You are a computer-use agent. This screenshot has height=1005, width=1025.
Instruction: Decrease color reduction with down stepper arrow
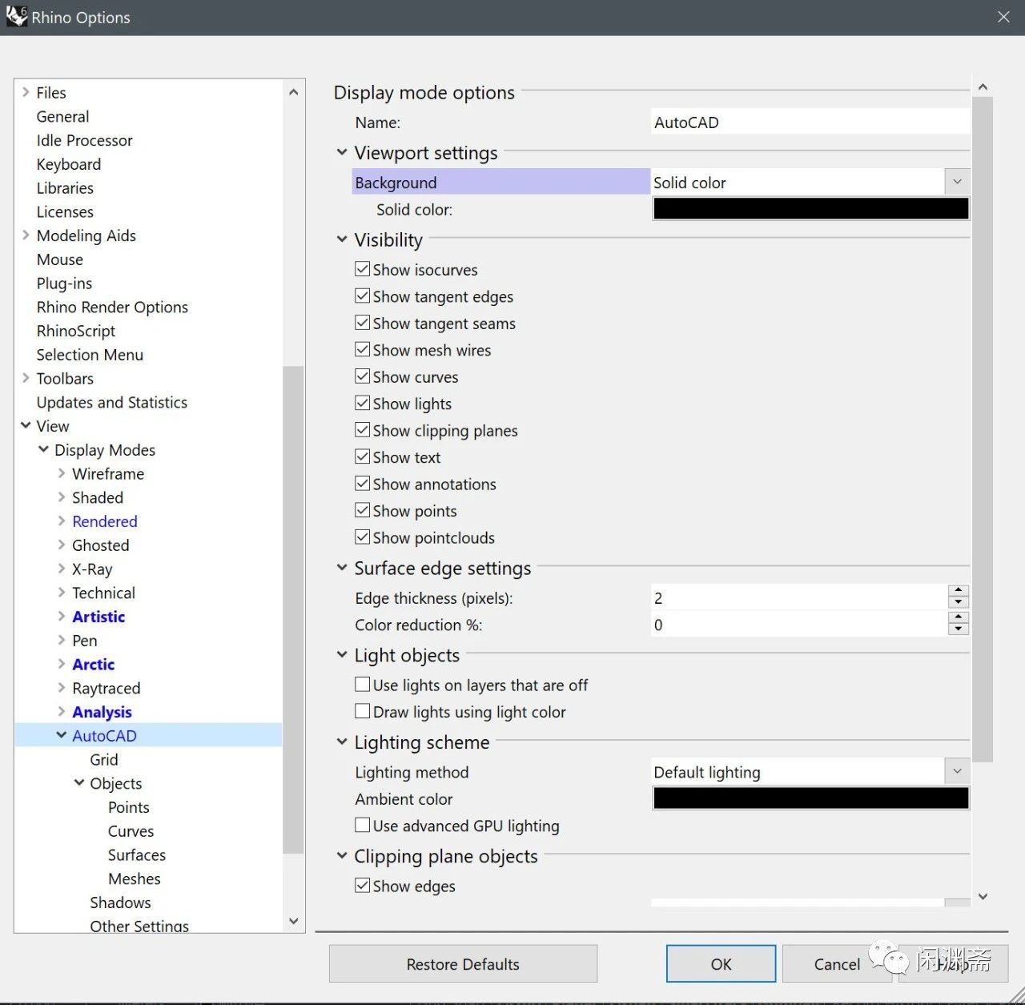point(958,630)
